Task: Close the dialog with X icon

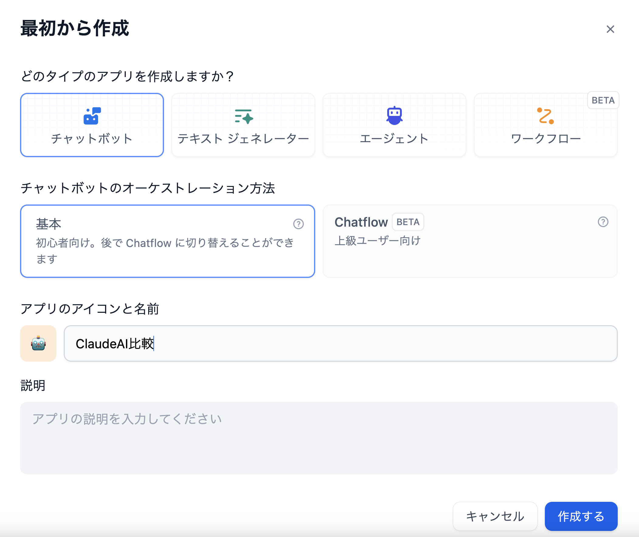Action: (610, 29)
